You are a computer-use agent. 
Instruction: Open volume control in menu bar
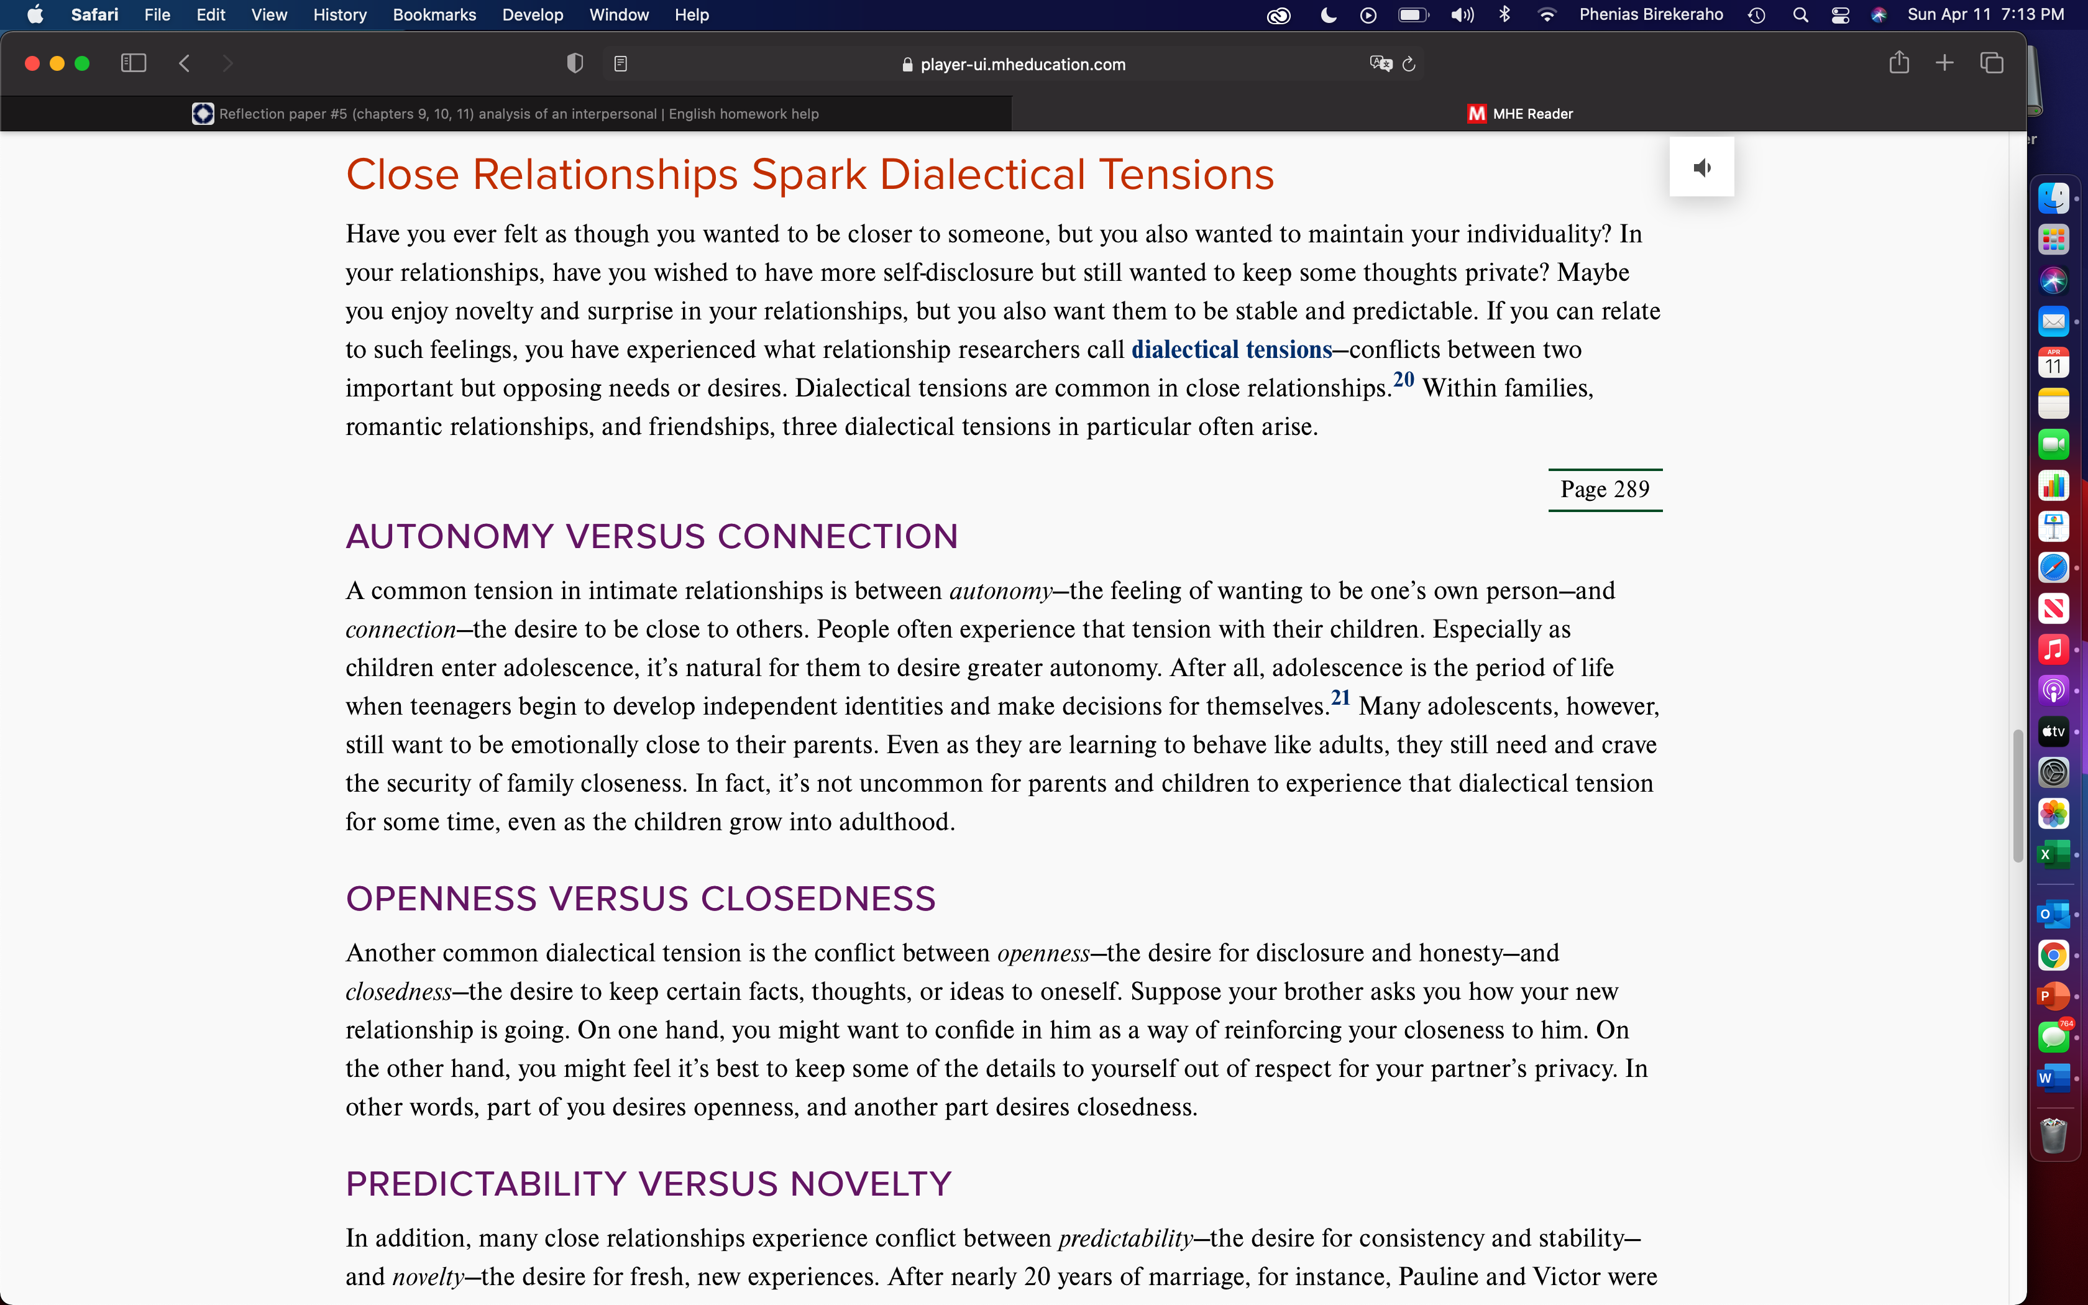(1462, 15)
